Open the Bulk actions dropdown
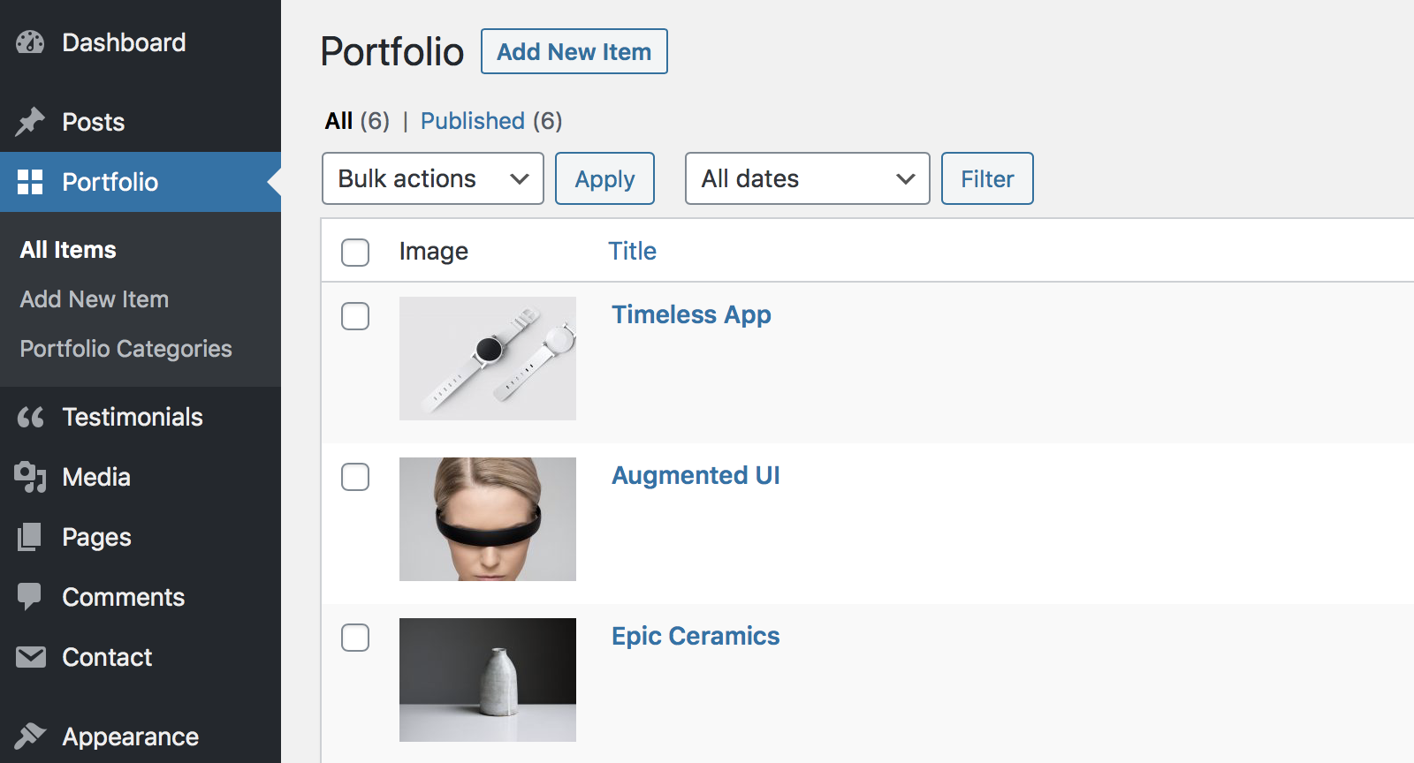This screenshot has height=763, width=1414. 432,178
